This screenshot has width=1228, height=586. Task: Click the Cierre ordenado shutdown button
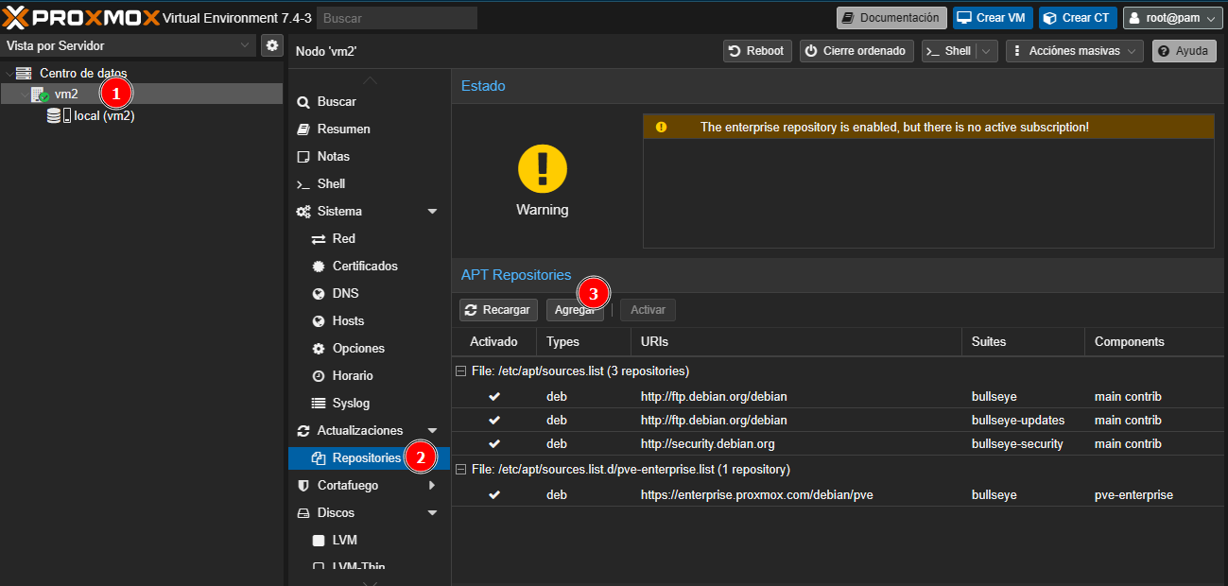[x=856, y=51]
